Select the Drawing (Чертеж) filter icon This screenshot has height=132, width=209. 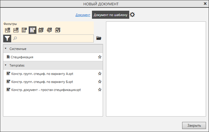coord(7,30)
